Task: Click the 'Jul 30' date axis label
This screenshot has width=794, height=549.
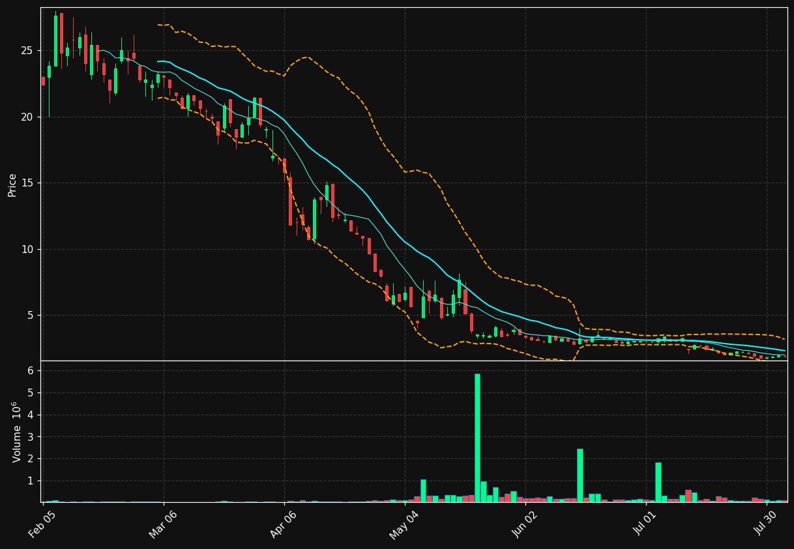Action: [x=767, y=524]
